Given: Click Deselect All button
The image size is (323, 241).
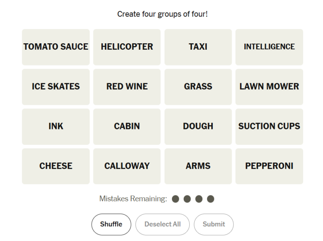Looking at the screenshot, I should (x=162, y=224).
